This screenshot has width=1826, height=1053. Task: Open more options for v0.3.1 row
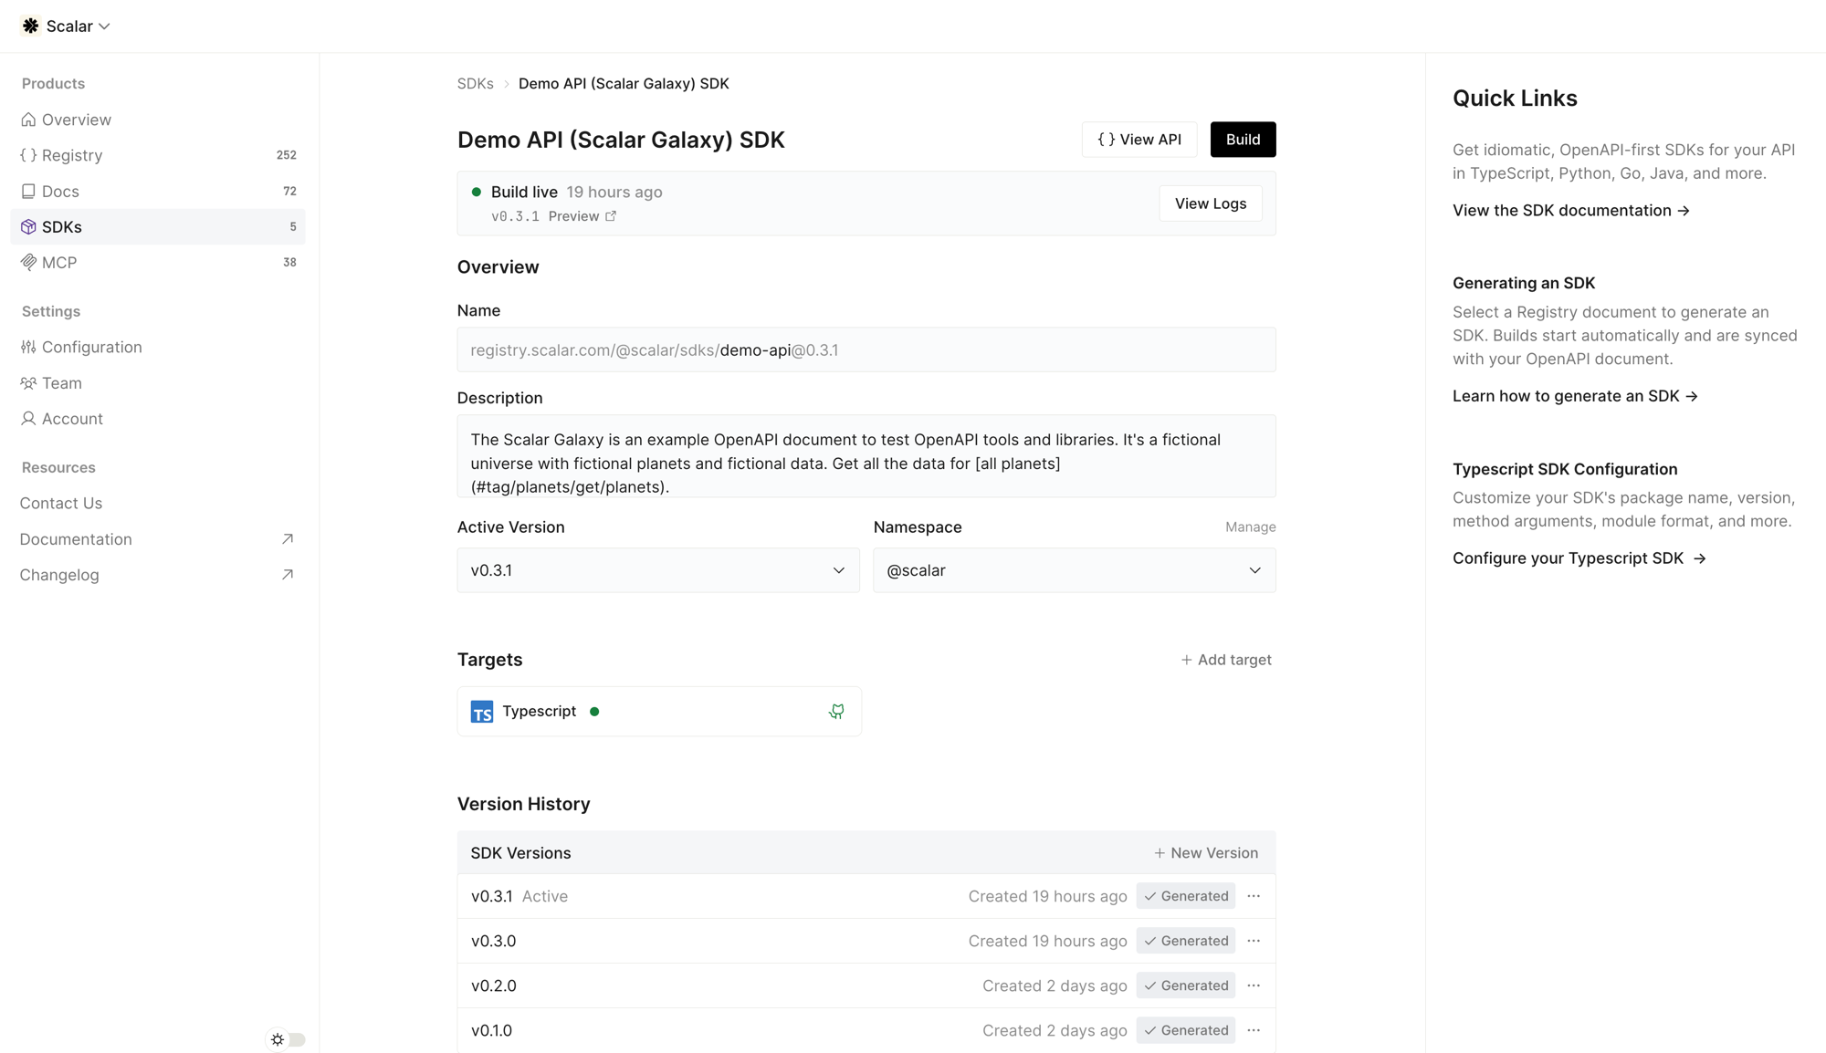(1254, 896)
